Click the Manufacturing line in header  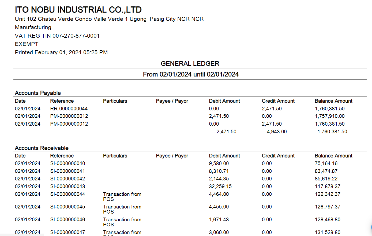coord(33,27)
